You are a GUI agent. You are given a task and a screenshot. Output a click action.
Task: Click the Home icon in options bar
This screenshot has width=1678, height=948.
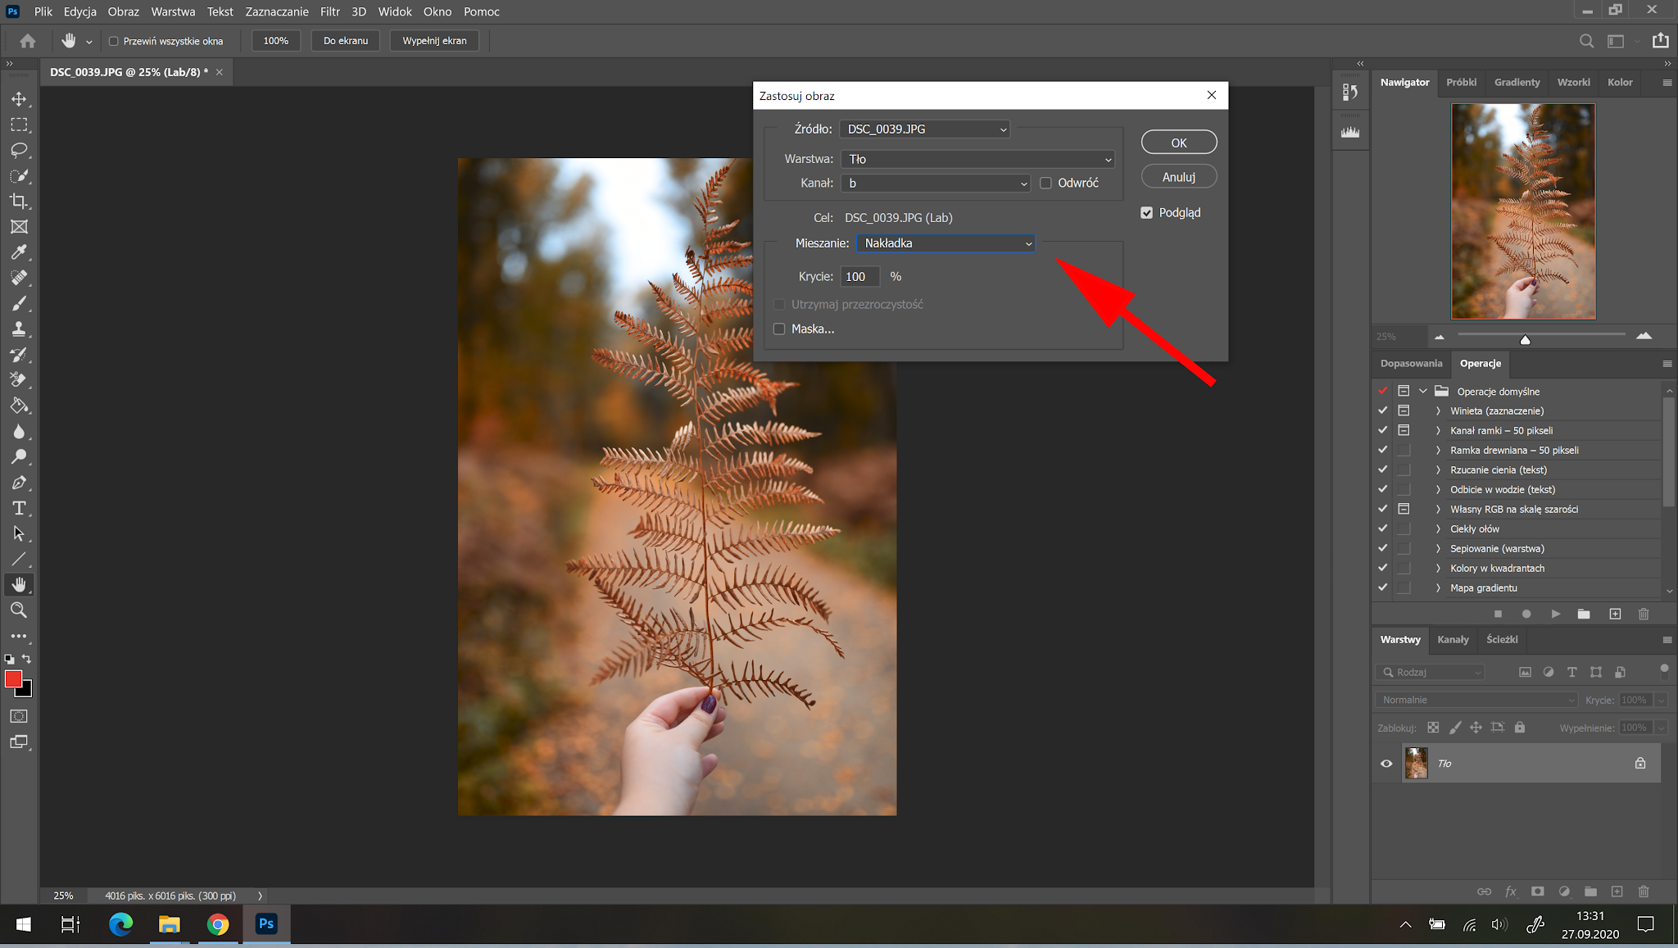click(x=28, y=40)
